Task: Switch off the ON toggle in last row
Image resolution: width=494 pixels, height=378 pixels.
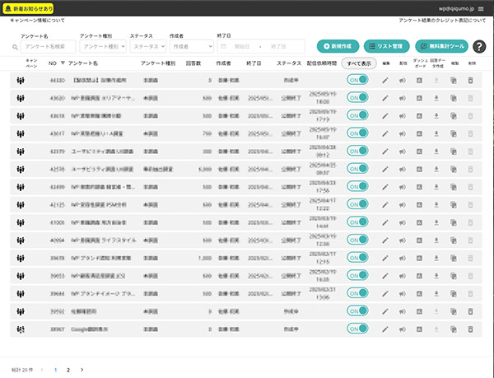Action: point(357,329)
